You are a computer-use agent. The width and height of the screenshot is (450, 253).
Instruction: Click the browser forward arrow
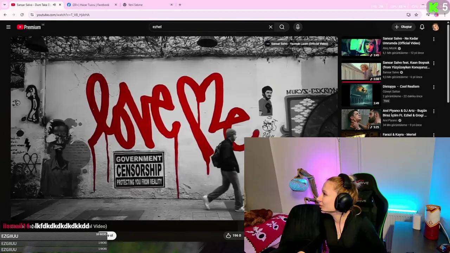click(x=13, y=15)
